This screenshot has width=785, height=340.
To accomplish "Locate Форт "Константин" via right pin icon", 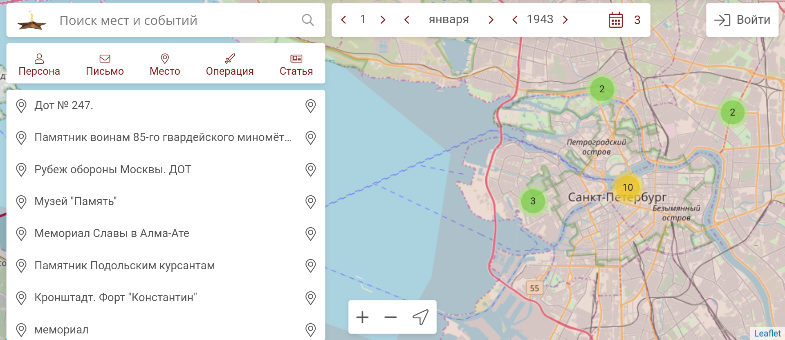I will [x=311, y=298].
